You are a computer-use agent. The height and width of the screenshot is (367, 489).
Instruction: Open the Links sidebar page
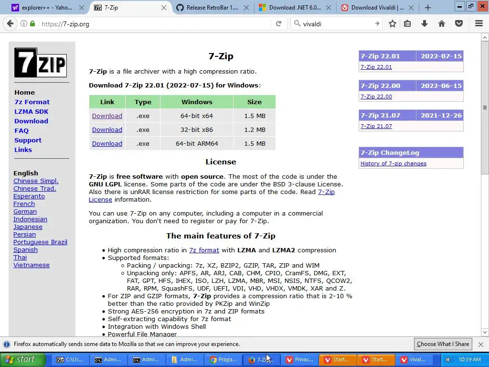coord(23,150)
